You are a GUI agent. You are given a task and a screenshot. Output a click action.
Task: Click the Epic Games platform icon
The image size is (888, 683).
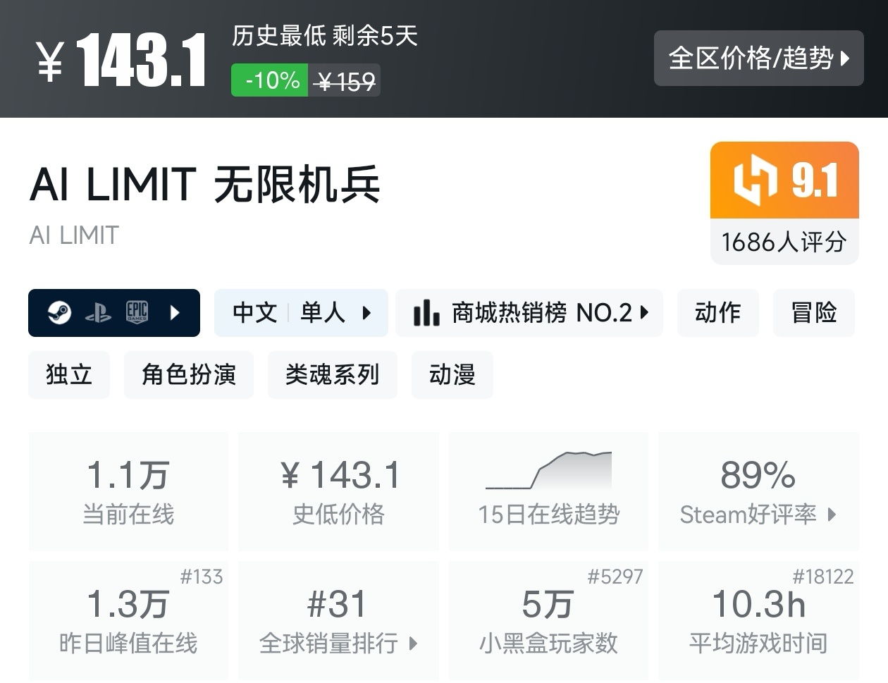pyautogui.click(x=136, y=312)
